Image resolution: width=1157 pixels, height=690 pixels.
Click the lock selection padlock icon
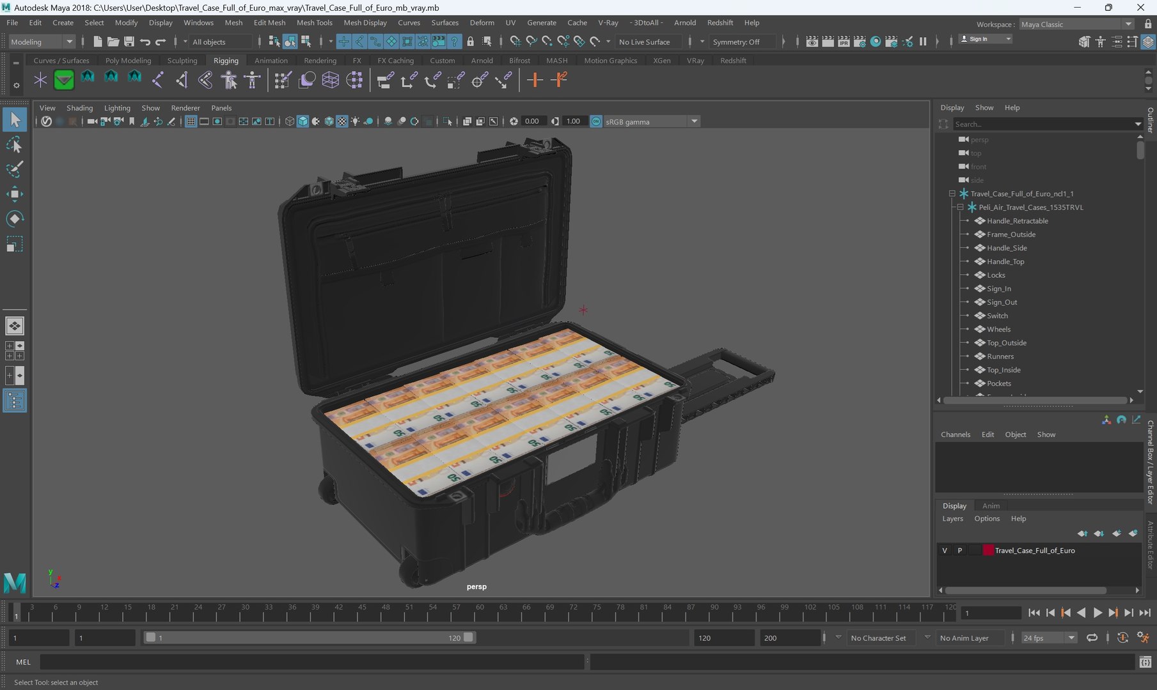pyautogui.click(x=470, y=42)
